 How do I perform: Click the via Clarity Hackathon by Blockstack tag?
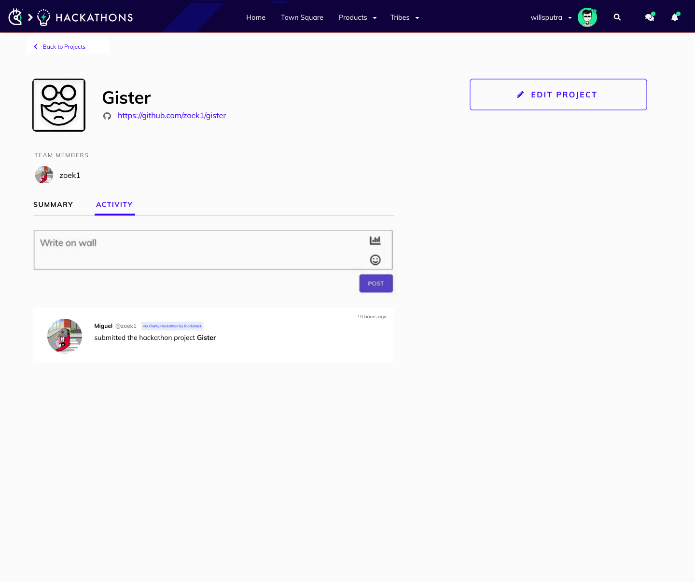pos(172,326)
